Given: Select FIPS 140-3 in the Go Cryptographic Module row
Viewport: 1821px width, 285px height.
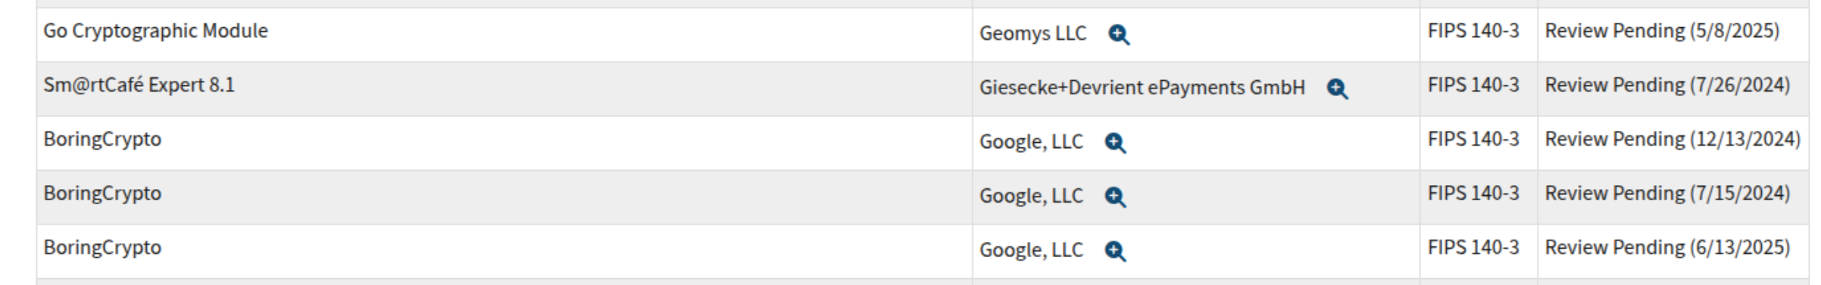Looking at the screenshot, I should [1473, 31].
